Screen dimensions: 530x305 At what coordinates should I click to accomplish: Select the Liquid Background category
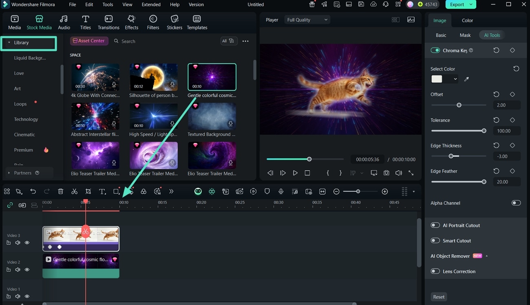[x=30, y=58]
